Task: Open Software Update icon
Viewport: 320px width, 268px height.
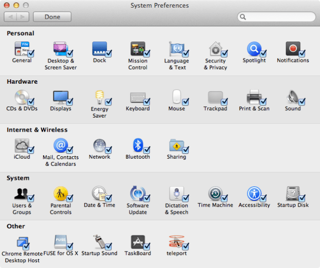Action: [138, 194]
